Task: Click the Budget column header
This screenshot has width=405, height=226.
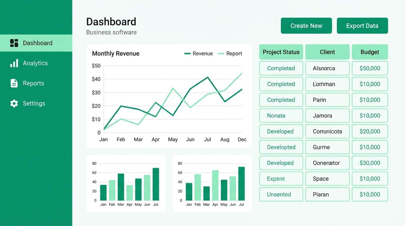Action: (370, 52)
